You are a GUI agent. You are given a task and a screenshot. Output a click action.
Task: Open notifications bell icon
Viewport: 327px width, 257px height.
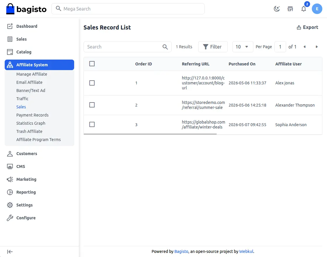click(304, 9)
